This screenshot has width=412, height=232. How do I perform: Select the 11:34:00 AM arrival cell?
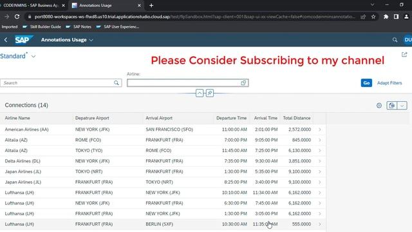click(x=265, y=193)
